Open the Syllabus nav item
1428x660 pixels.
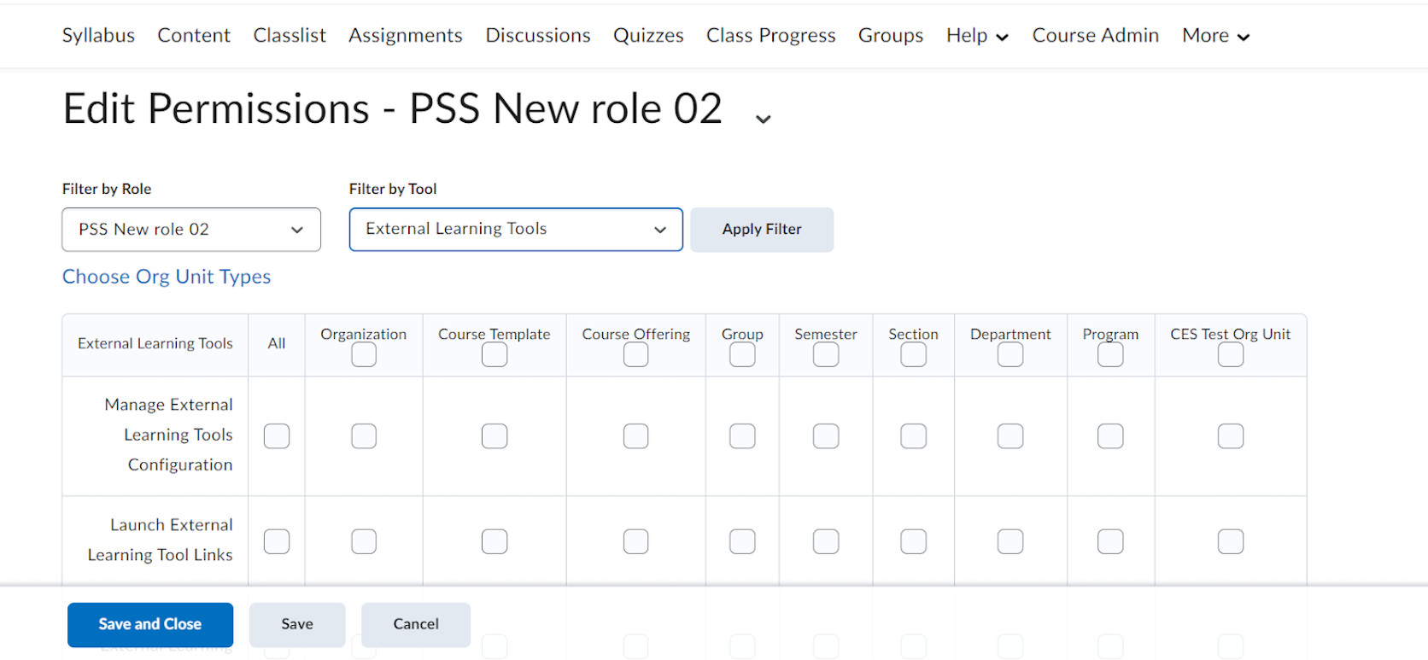98,35
